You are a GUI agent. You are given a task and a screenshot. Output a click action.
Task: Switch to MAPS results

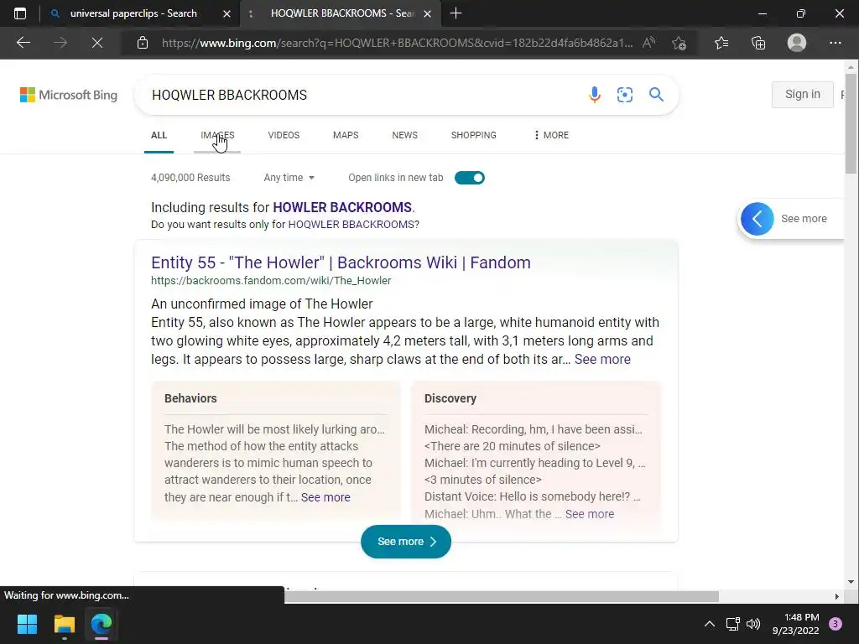pos(346,135)
